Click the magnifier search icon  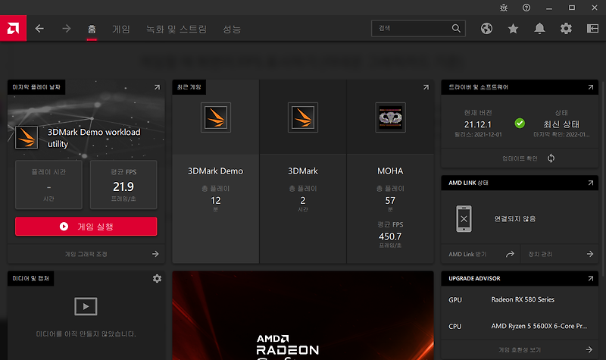pyautogui.click(x=456, y=28)
